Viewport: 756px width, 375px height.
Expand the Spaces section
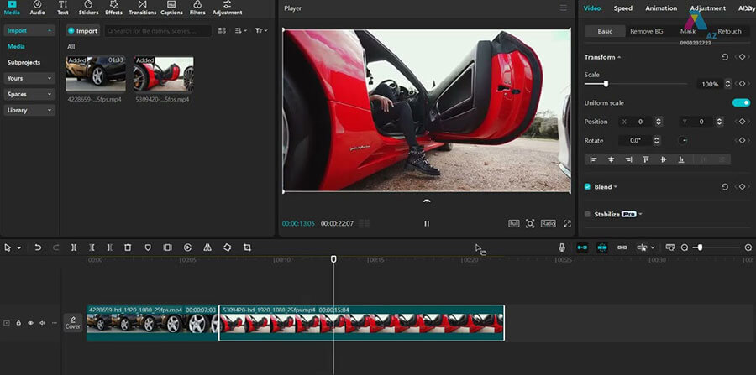29,94
